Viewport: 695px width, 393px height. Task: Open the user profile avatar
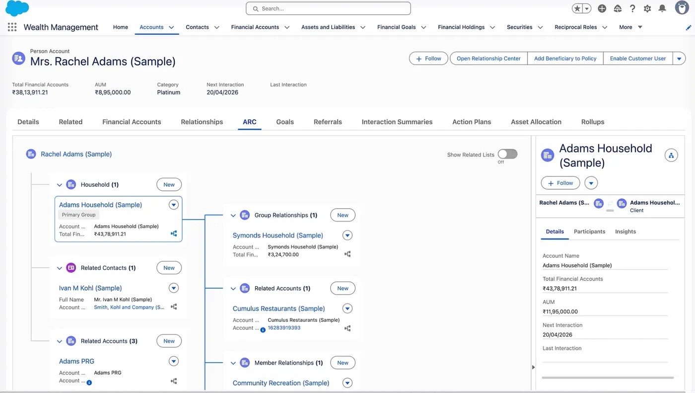coord(682,8)
